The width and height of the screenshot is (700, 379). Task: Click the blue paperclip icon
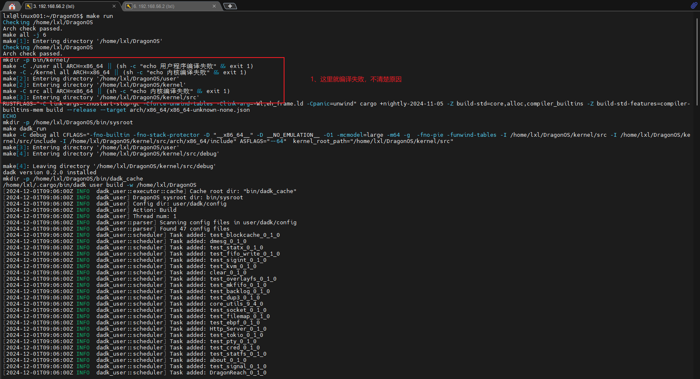point(694,6)
